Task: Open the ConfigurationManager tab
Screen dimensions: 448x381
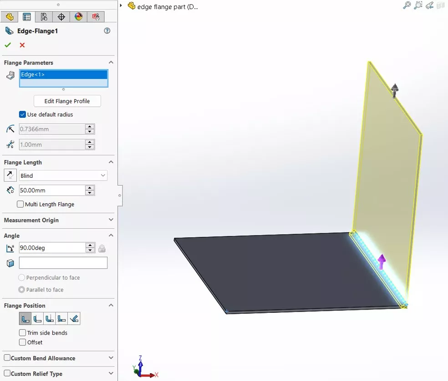Action: [x=44, y=17]
